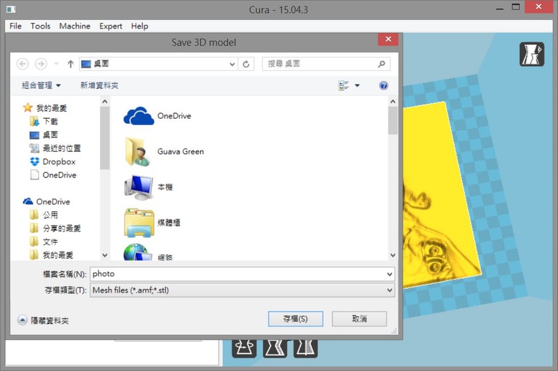Open 媒體櫃 libraries item

click(152, 223)
